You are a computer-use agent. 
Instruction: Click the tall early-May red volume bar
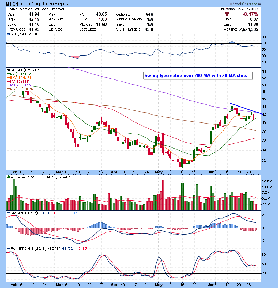click(x=163, y=195)
